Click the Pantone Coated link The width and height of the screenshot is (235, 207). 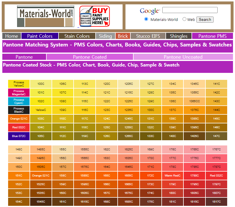90,57
